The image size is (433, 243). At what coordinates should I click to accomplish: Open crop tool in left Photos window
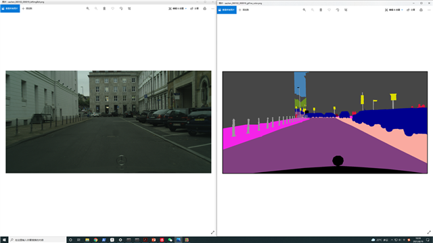(x=129, y=9)
